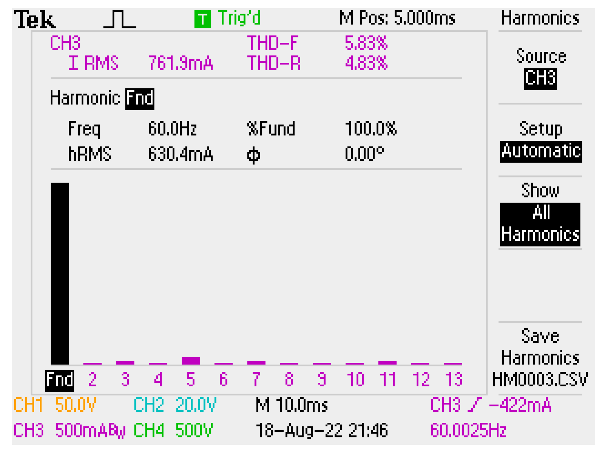Open the Harmonic Fnd selection field

click(140, 99)
